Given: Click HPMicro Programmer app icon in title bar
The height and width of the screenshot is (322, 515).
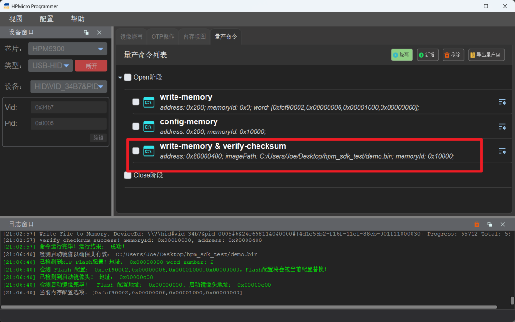Looking at the screenshot, I should [x=6, y=6].
